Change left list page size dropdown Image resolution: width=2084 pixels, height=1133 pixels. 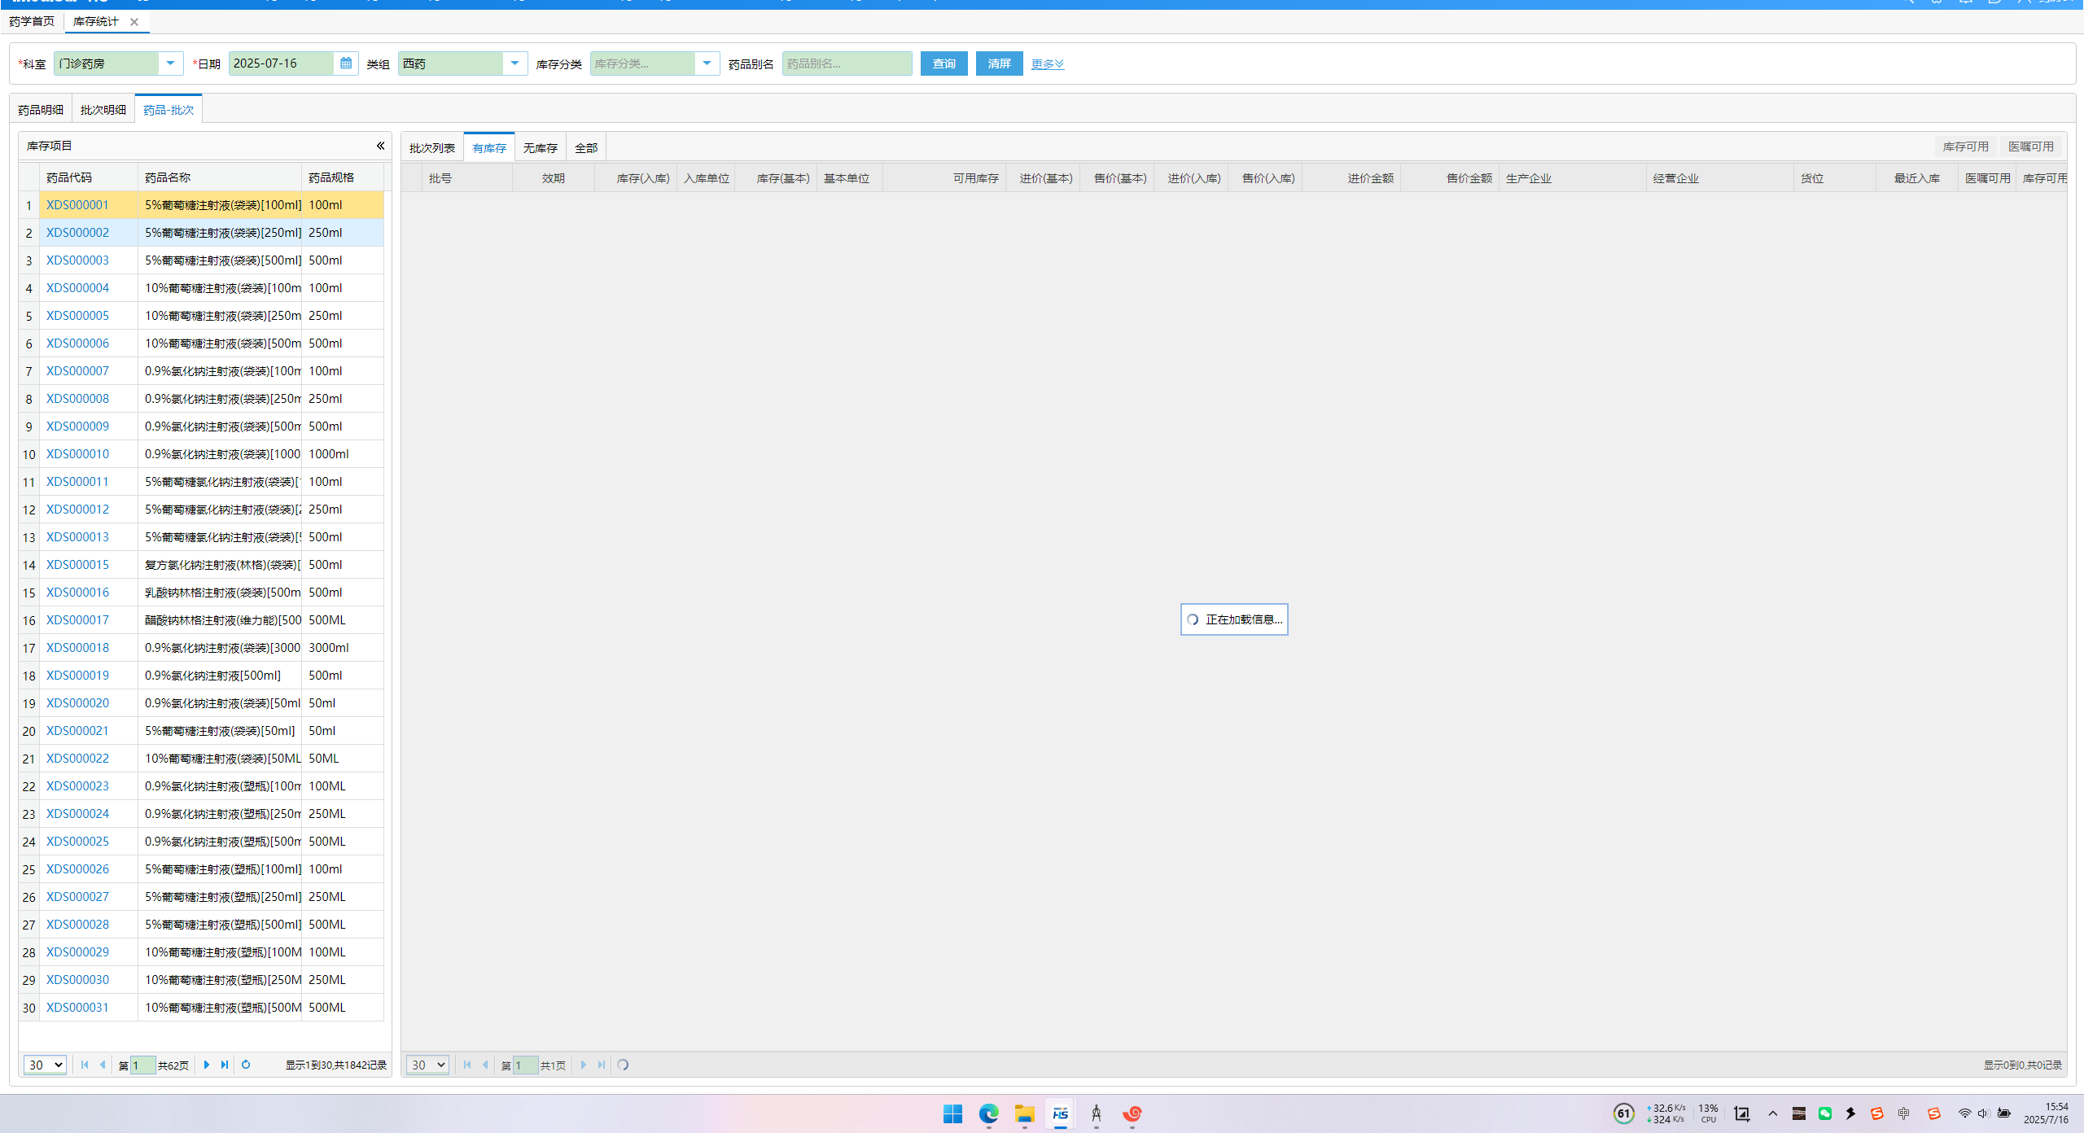45,1065
